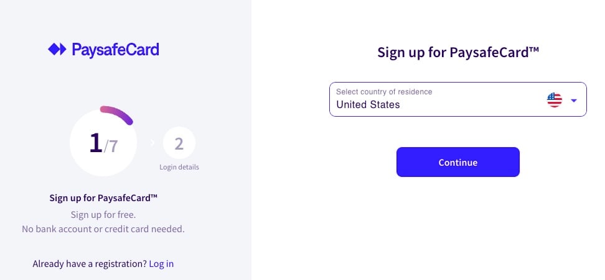Click the PaysafeCard diamond logo icon
Image resolution: width=605 pixels, height=280 pixels.
[x=57, y=49]
